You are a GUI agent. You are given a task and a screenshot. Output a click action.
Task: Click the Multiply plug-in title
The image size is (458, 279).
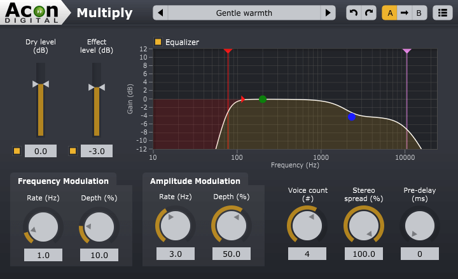[x=104, y=13]
